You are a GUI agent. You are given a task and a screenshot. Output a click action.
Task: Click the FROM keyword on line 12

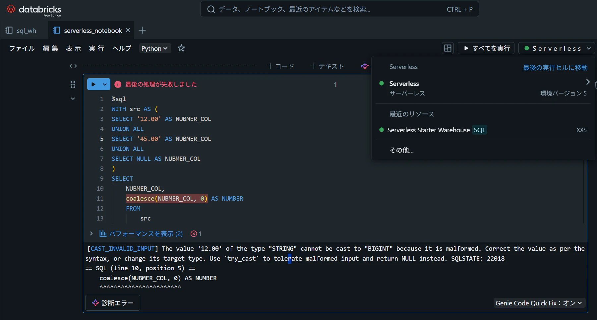coord(133,208)
